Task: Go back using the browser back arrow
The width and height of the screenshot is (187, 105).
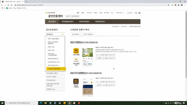Action: coord(2,5)
